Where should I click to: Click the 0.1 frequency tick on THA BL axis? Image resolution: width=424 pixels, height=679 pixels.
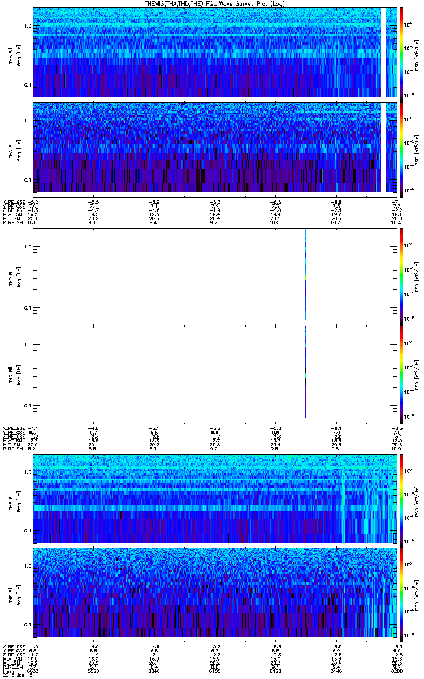click(28, 85)
